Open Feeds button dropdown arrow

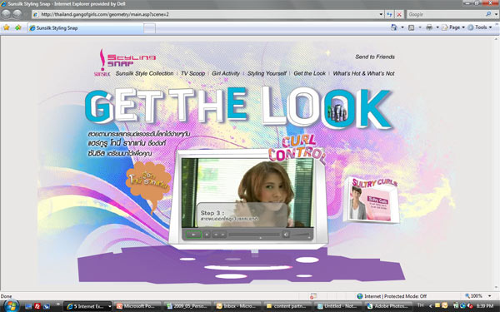pyautogui.click(x=420, y=27)
